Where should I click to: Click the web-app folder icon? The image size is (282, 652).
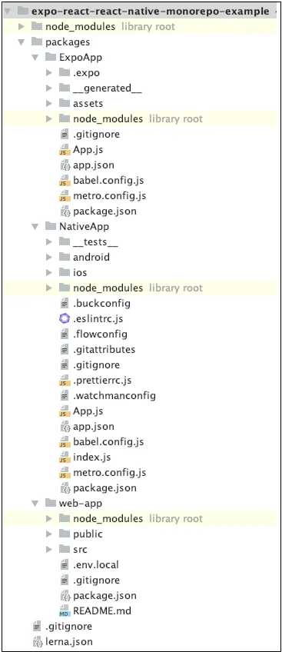tap(51, 503)
